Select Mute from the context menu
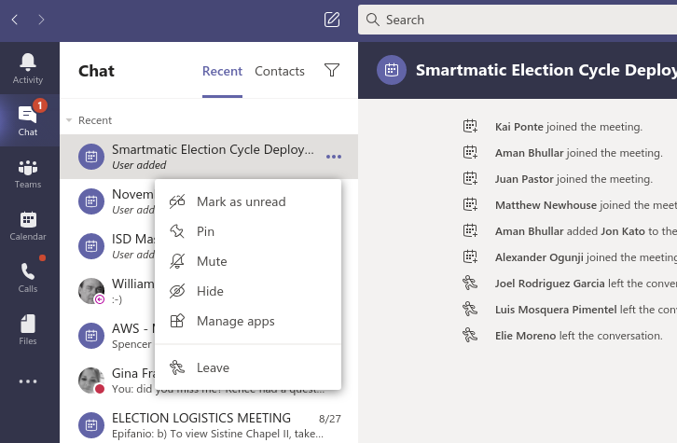This screenshot has width=677, height=443. [x=248, y=261]
